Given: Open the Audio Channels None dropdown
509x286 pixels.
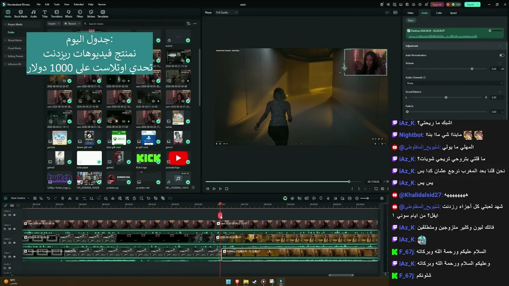Looking at the screenshot, I should click(x=455, y=83).
